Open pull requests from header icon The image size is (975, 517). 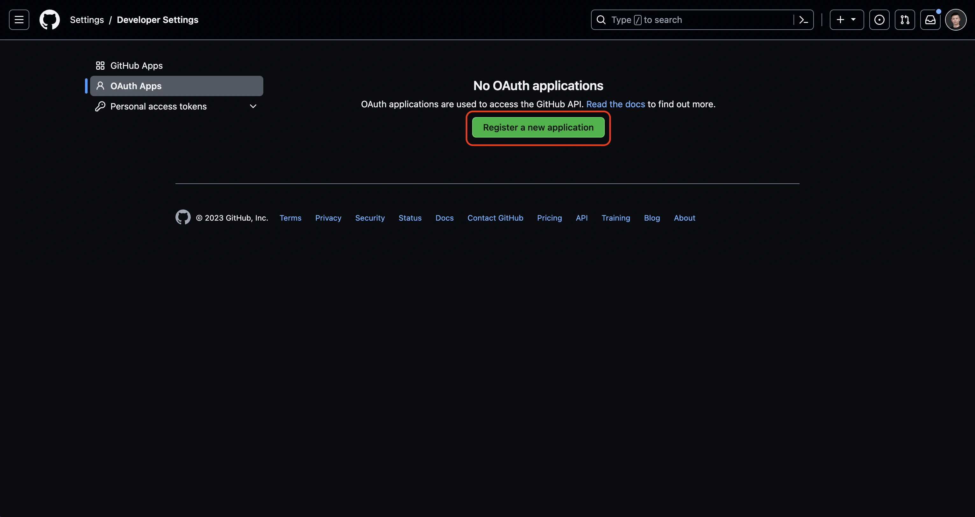point(905,20)
